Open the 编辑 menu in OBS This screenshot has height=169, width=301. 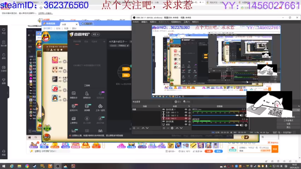[x=144, y=22]
